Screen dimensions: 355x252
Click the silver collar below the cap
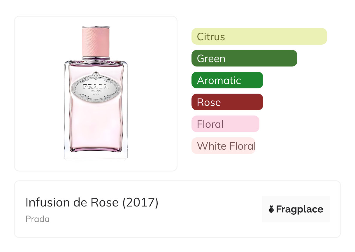pos(96,58)
